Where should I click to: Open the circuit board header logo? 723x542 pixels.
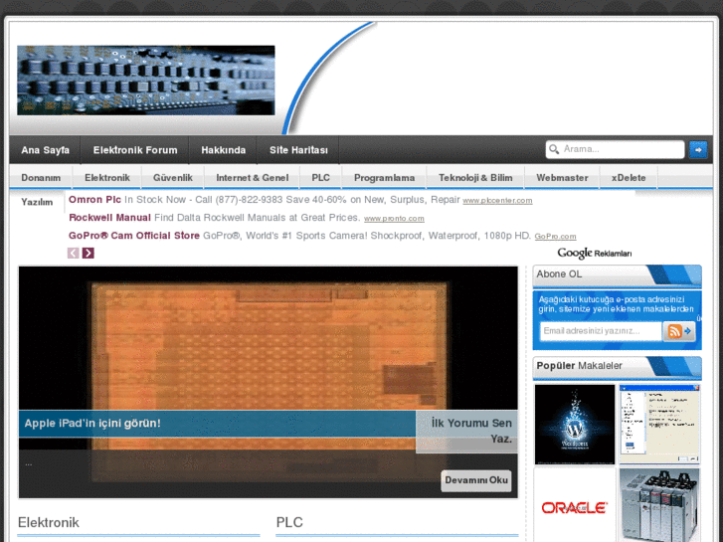click(x=146, y=81)
